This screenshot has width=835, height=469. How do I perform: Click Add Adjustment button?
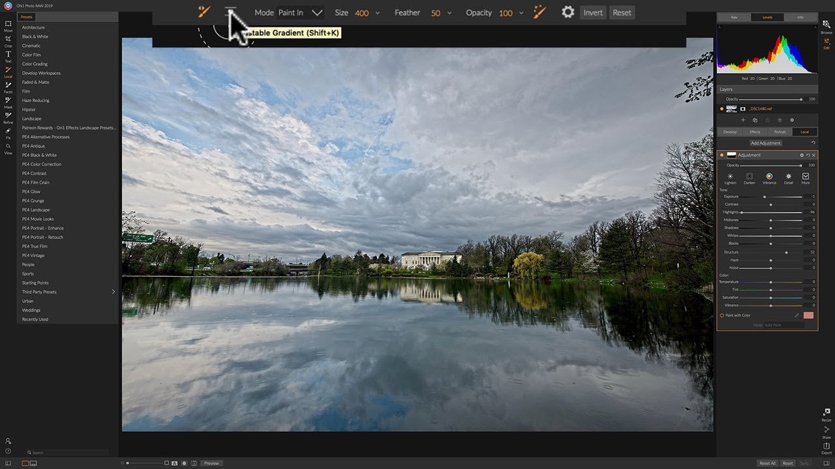[766, 143]
